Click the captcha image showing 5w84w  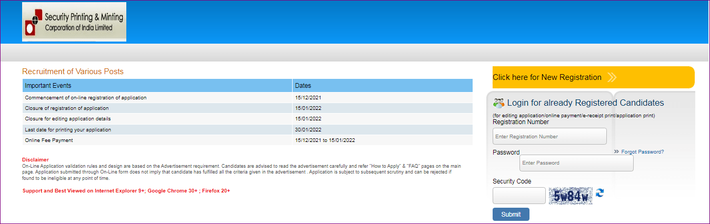(571, 196)
